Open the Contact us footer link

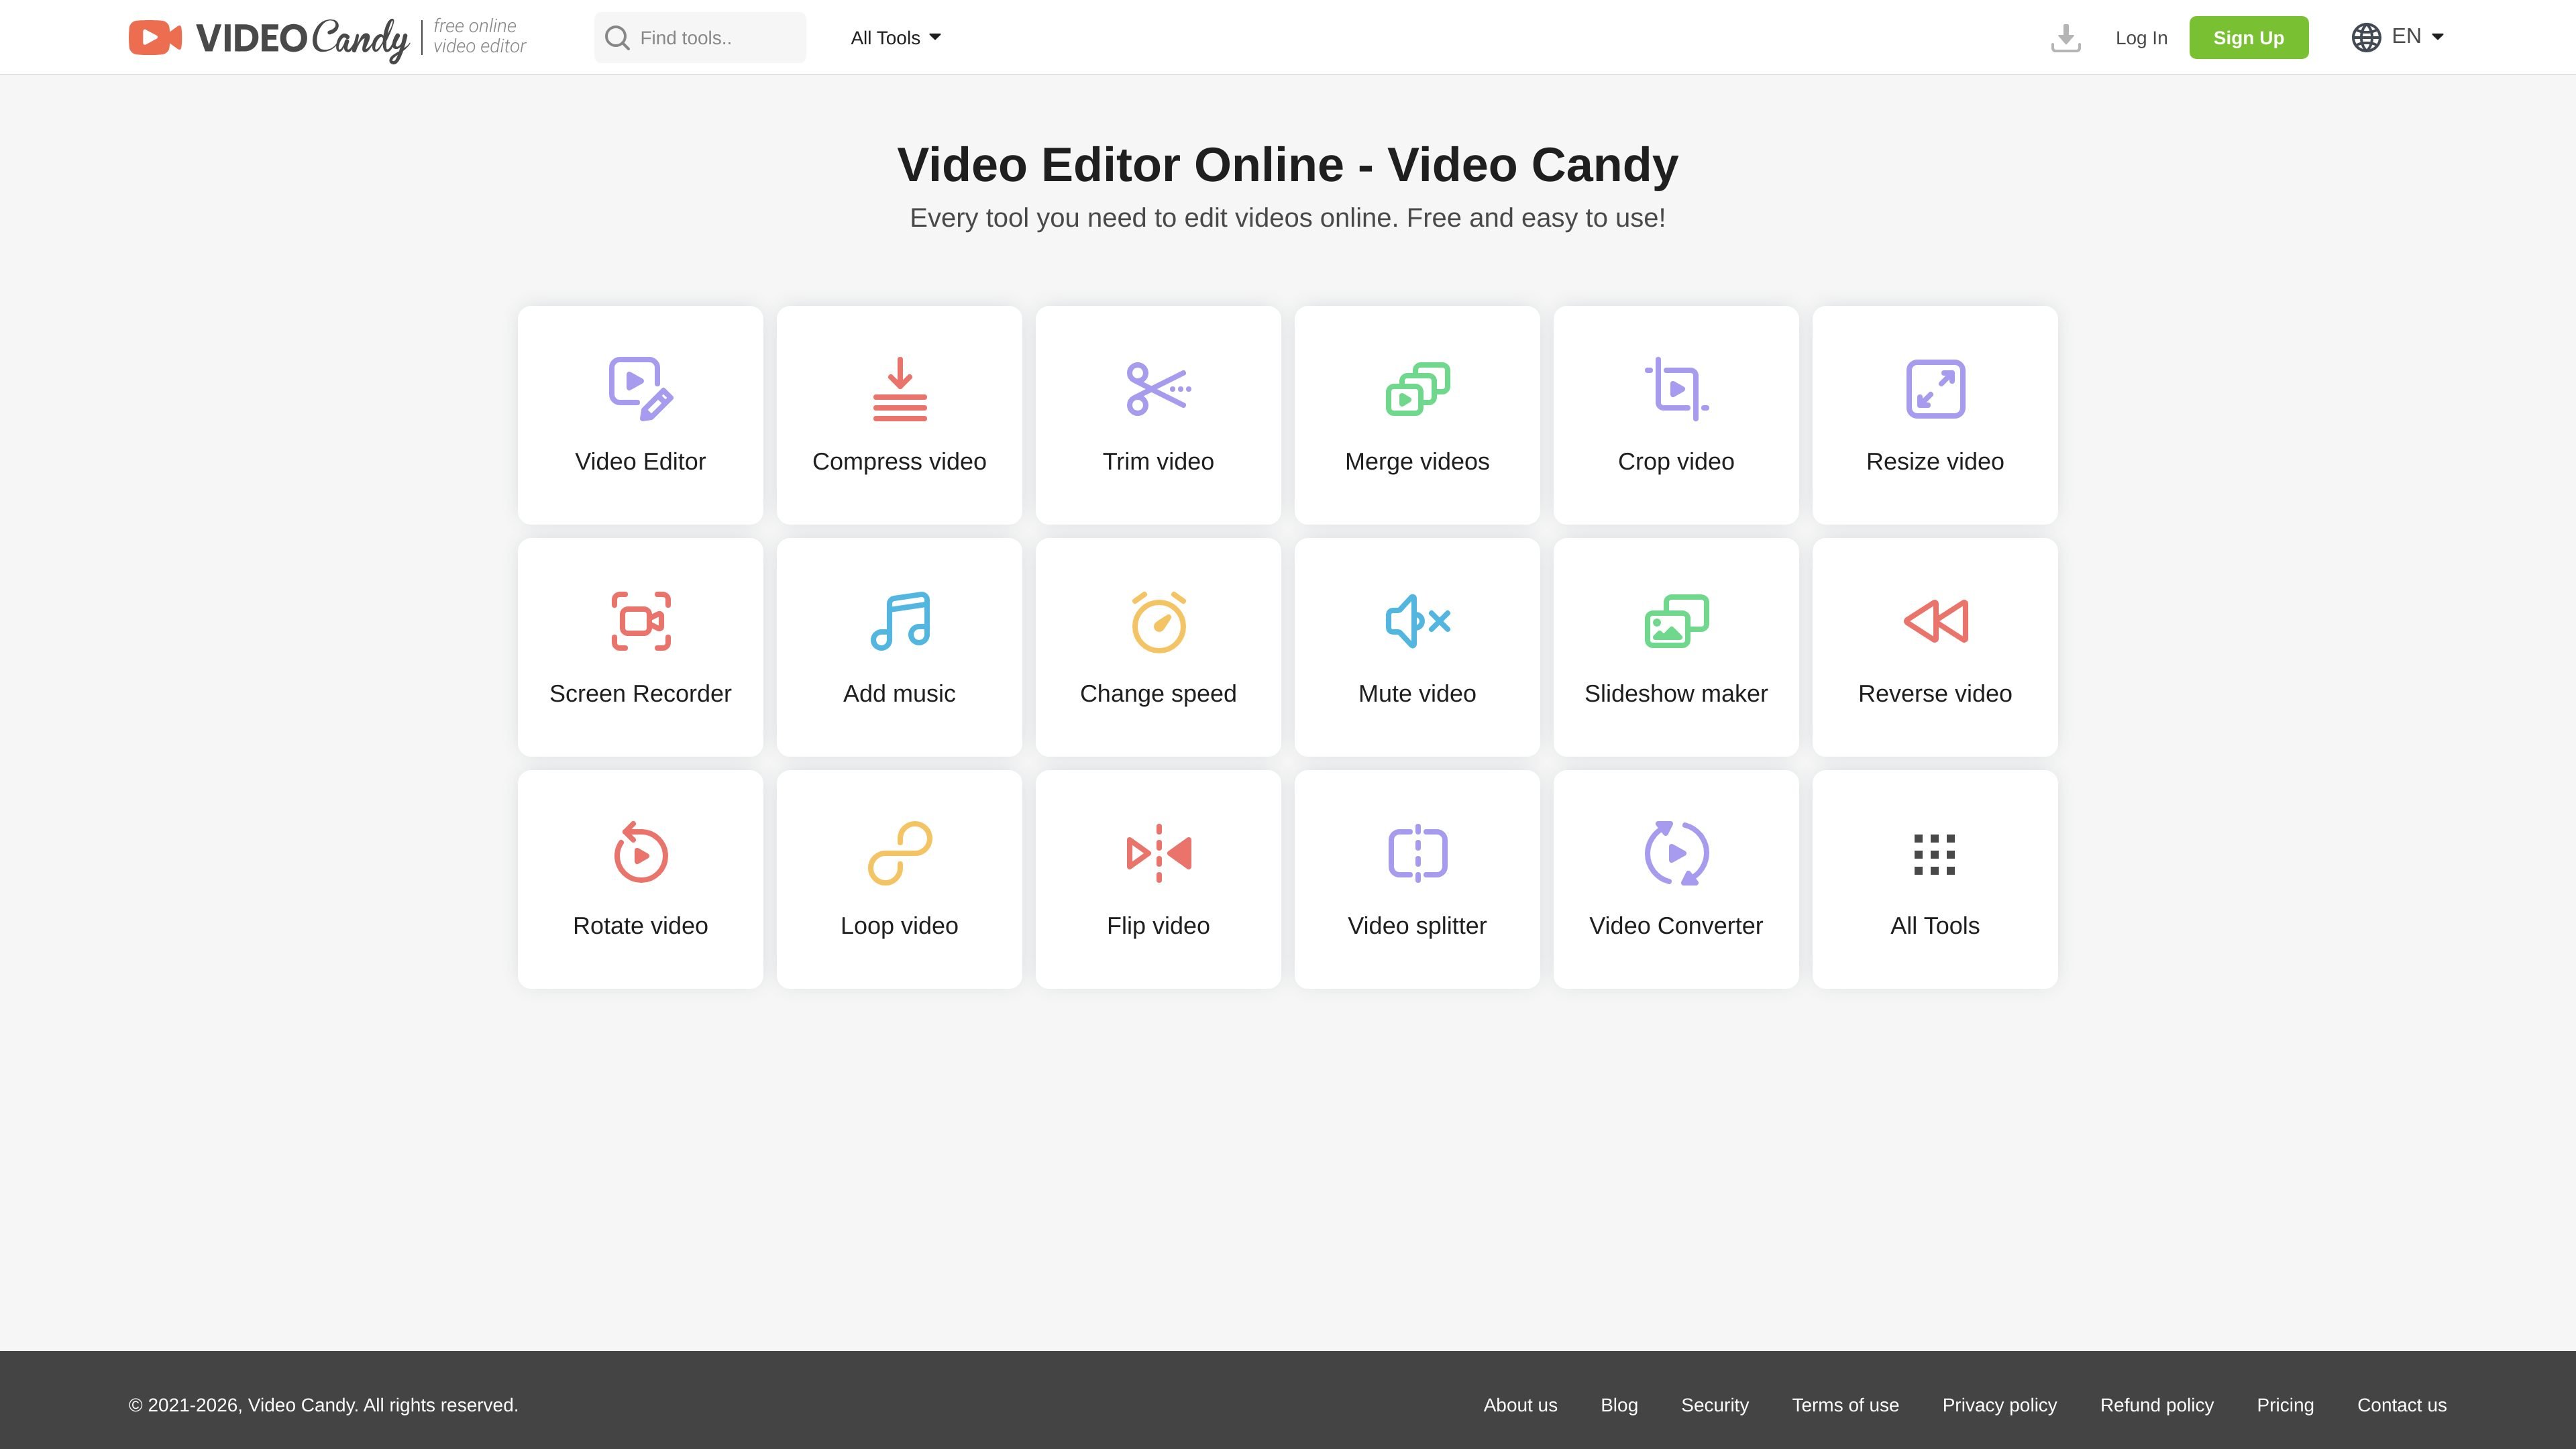click(x=2402, y=1405)
